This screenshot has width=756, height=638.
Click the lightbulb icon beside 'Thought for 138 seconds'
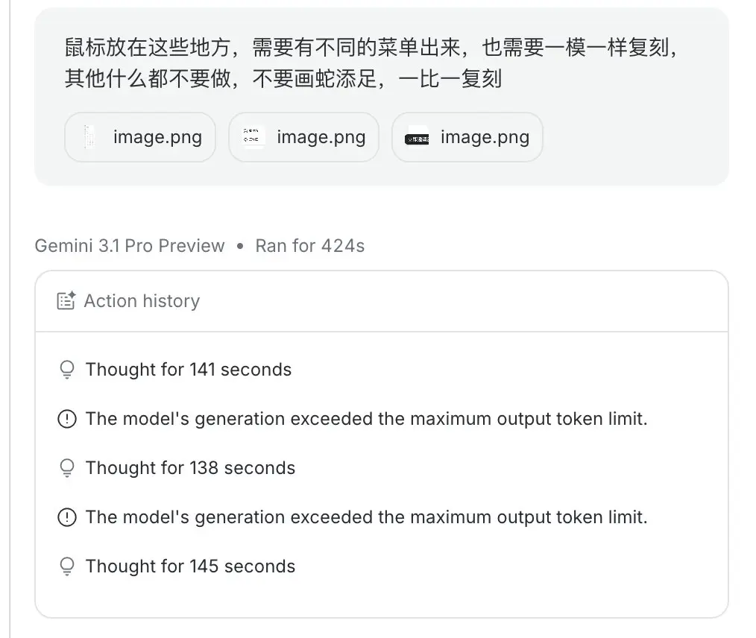67,467
